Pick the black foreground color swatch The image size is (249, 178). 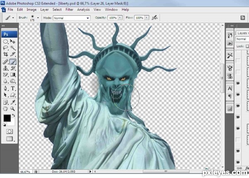7,118
